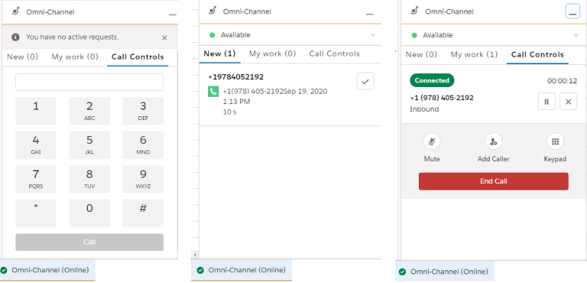Click the green check icon in the left utility bar
587x283 pixels.
tap(4, 270)
